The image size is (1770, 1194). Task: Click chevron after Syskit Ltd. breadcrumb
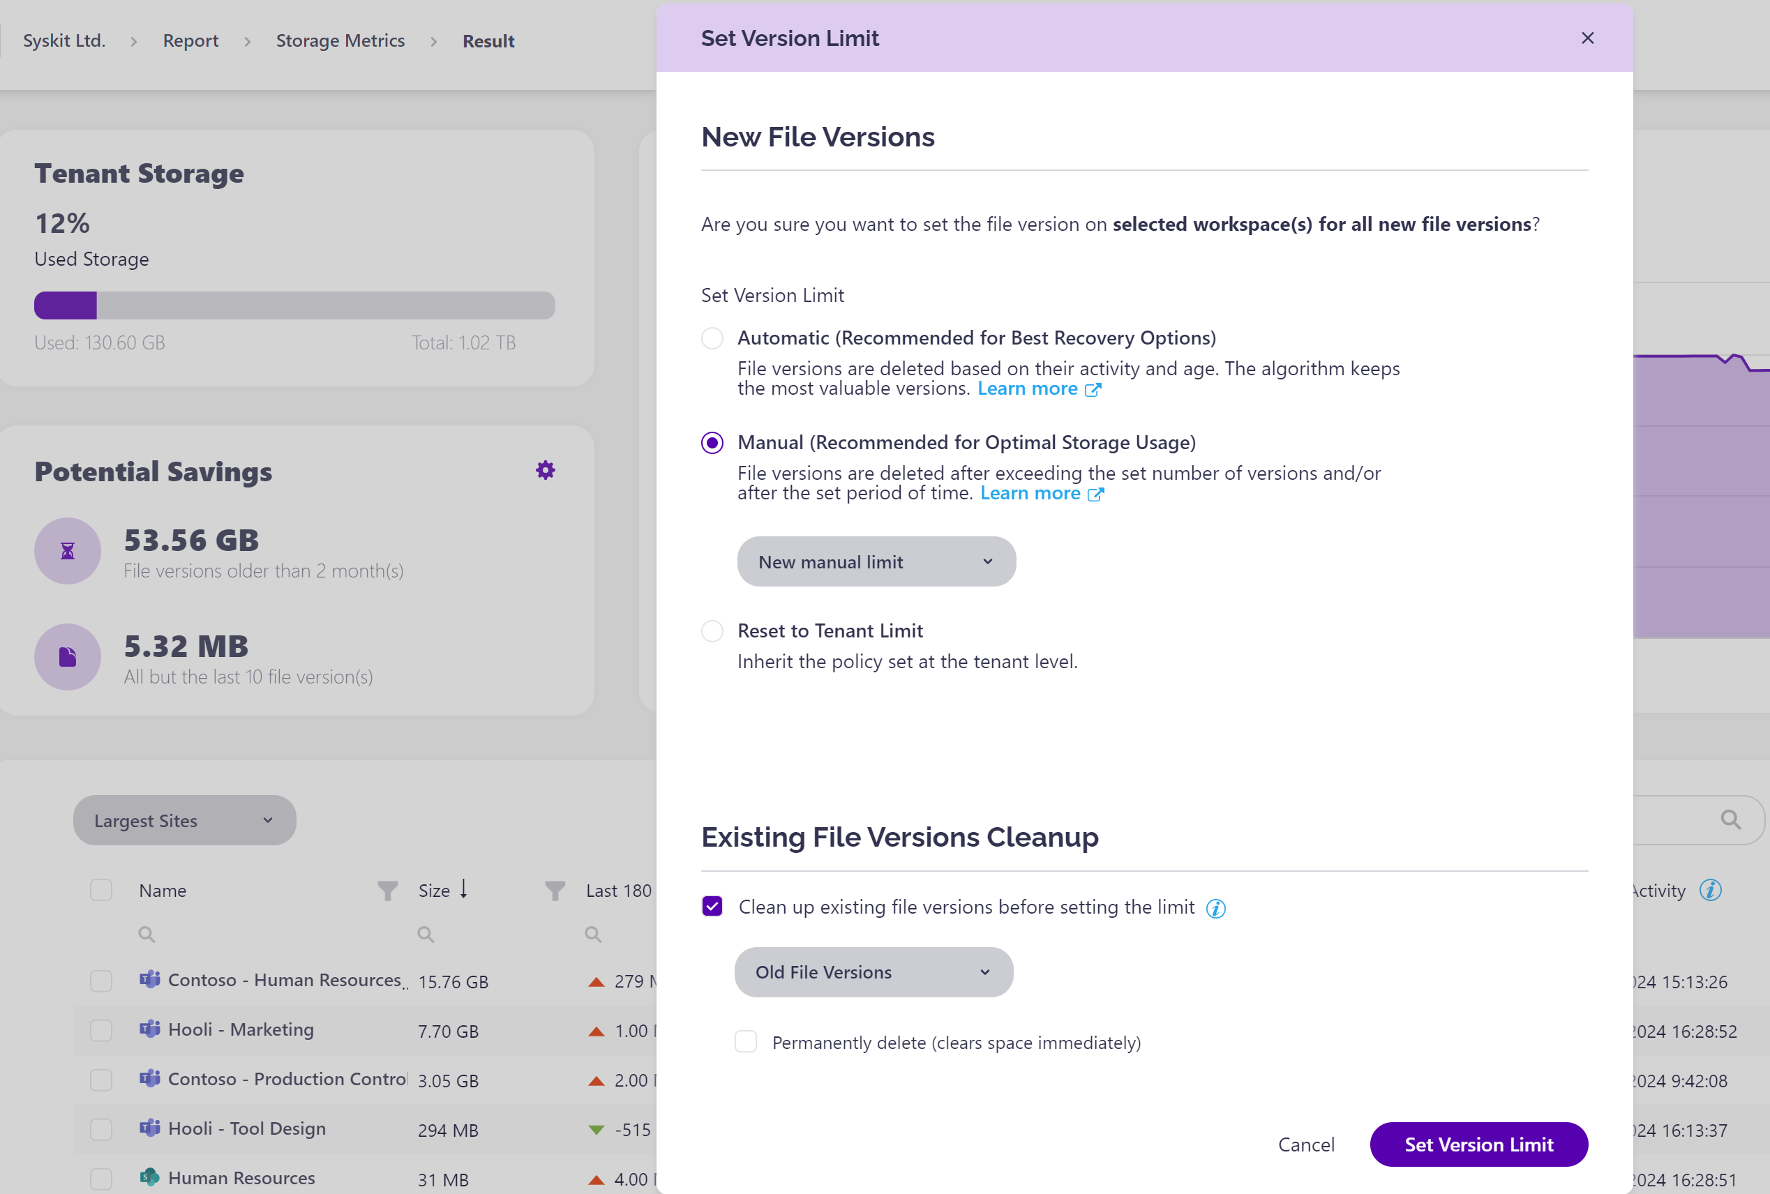(x=134, y=41)
